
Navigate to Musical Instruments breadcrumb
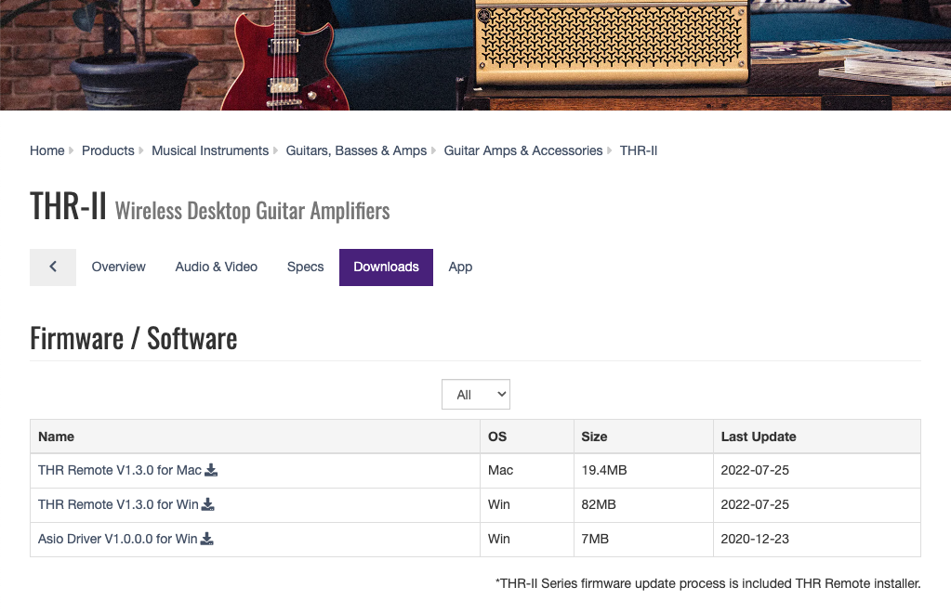pos(210,150)
